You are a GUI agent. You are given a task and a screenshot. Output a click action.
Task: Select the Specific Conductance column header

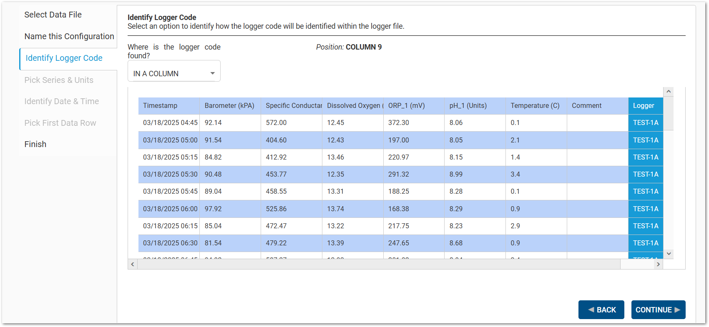pyautogui.click(x=292, y=106)
